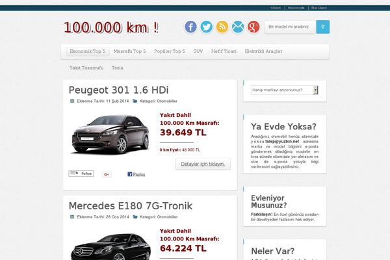Click the 0 km fiyatı 48.900 TL text
390x260 pixels.
click(x=180, y=149)
